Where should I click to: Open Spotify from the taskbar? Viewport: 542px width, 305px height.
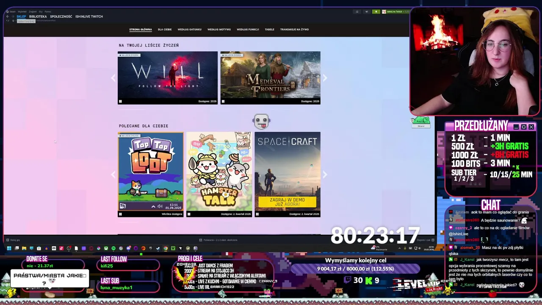point(113,248)
